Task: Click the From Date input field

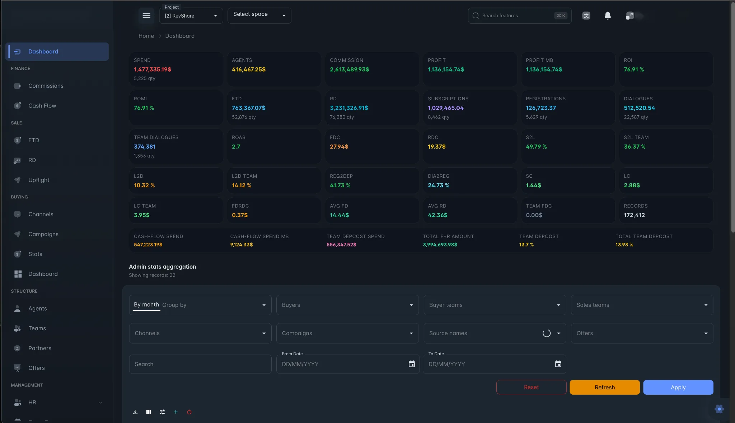Action: coord(348,364)
